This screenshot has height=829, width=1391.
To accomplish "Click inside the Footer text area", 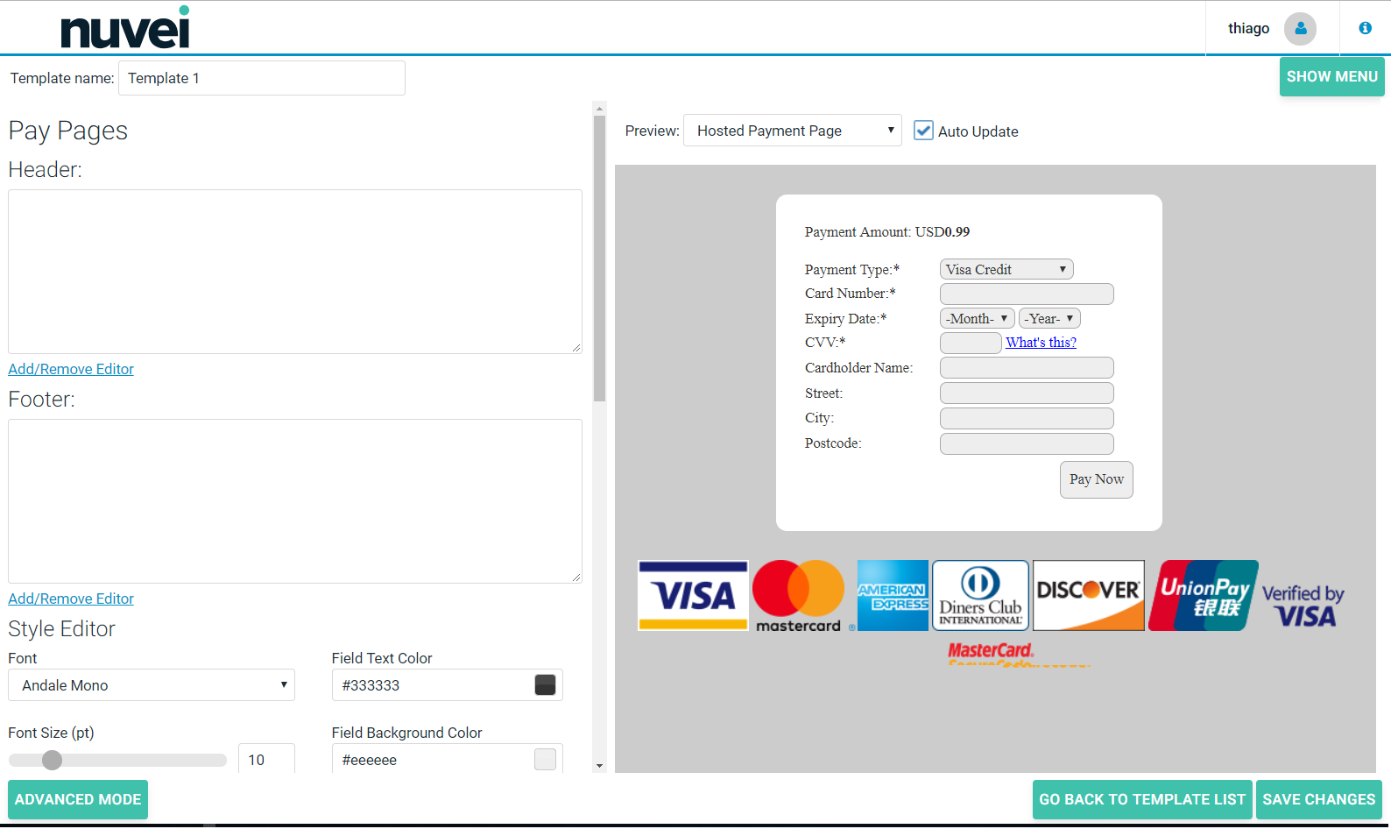I will pyautogui.click(x=295, y=501).
